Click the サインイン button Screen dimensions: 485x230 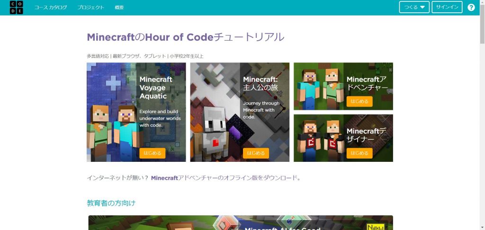(447, 7)
